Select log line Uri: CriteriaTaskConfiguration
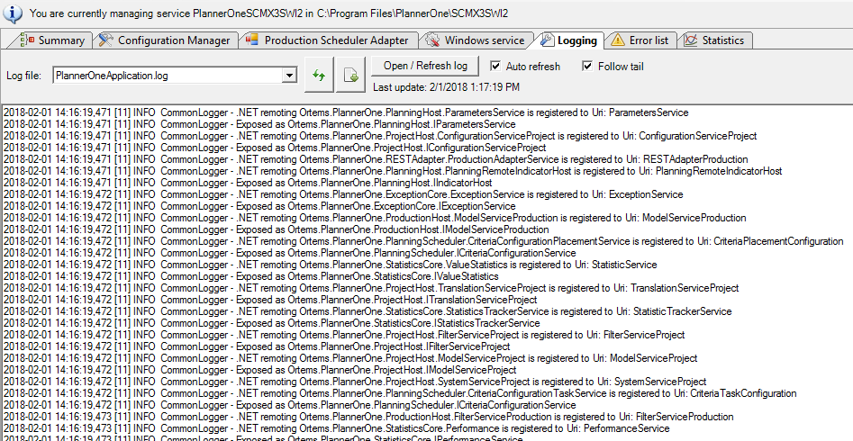853x441 pixels. pos(400,393)
